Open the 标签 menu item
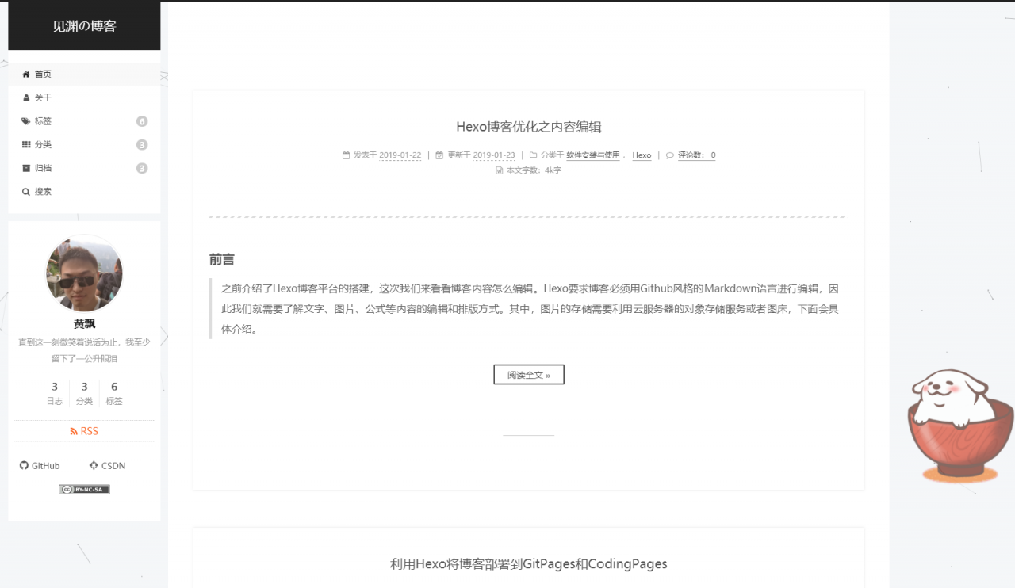The width and height of the screenshot is (1015, 588). click(x=84, y=121)
